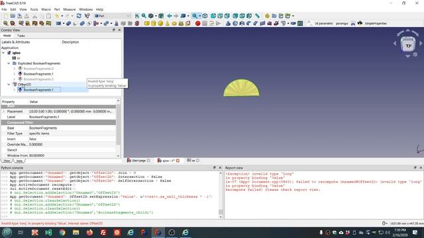
Task: Click the TOP face of navigation cube
Action: [408, 46]
